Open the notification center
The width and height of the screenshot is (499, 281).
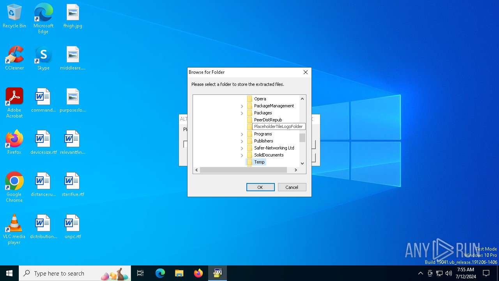[486, 273]
